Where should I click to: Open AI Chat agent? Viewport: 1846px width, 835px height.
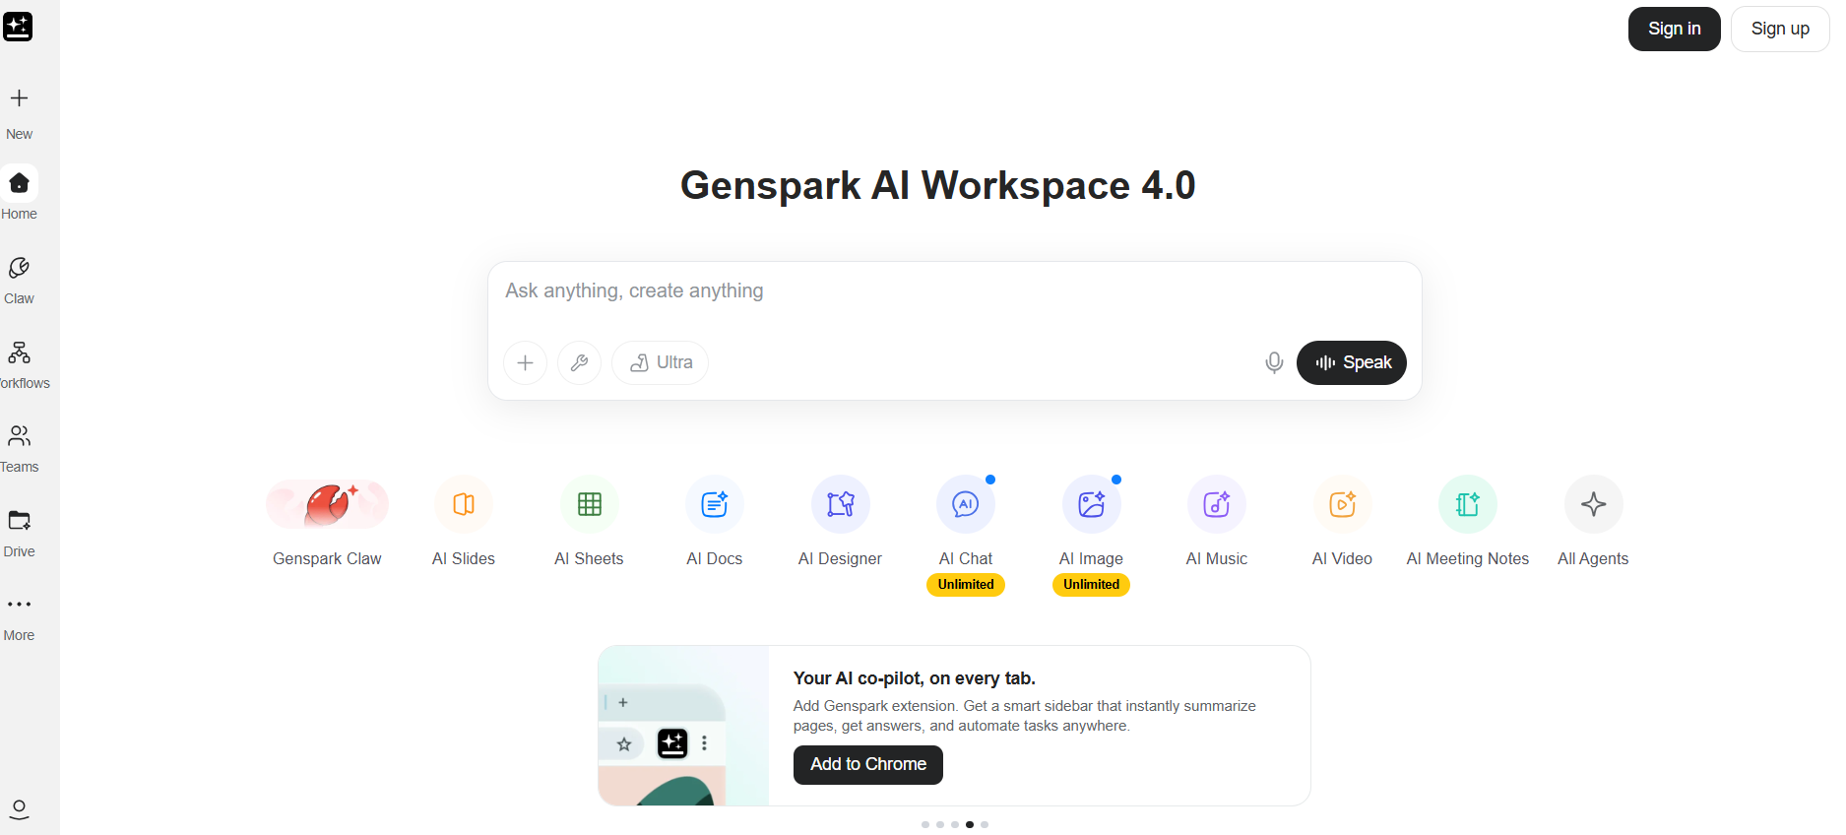click(966, 522)
